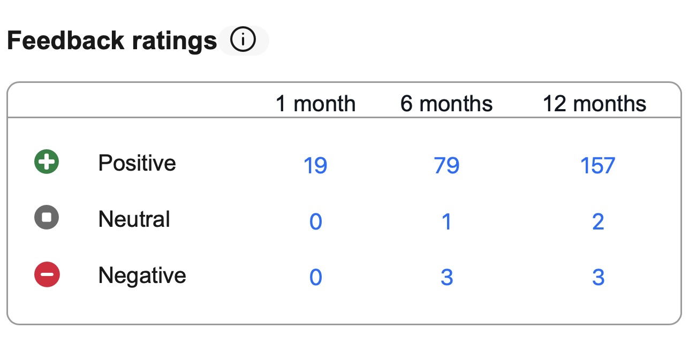Click the red negative minus icon
This screenshot has width=689, height=352.
[47, 274]
